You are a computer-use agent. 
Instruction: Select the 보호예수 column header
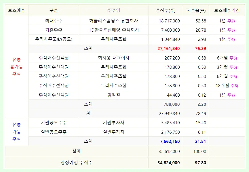(x=16, y=10)
